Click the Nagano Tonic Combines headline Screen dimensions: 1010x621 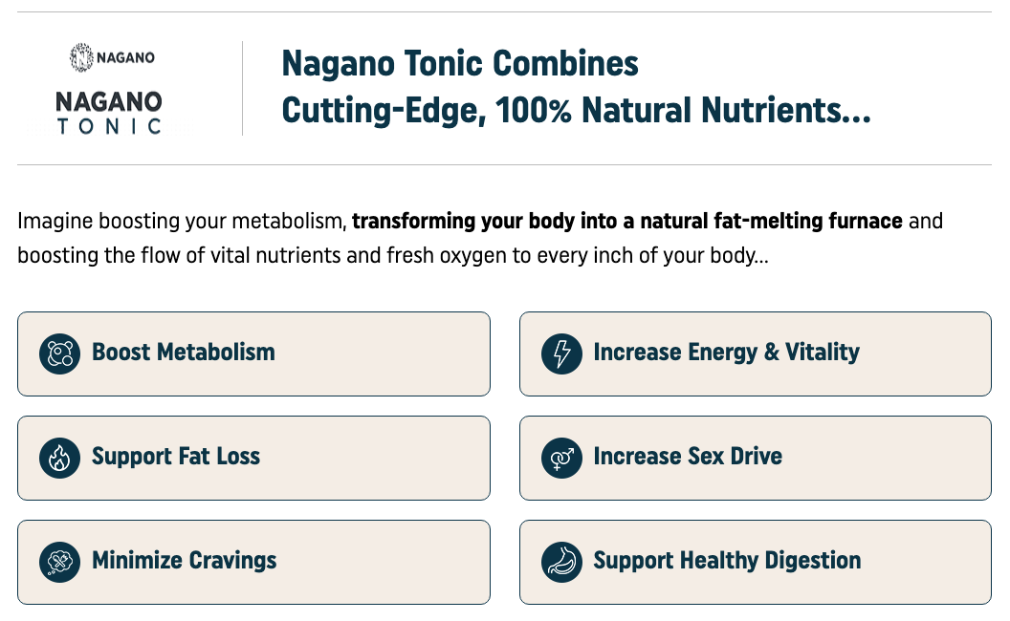coord(460,64)
